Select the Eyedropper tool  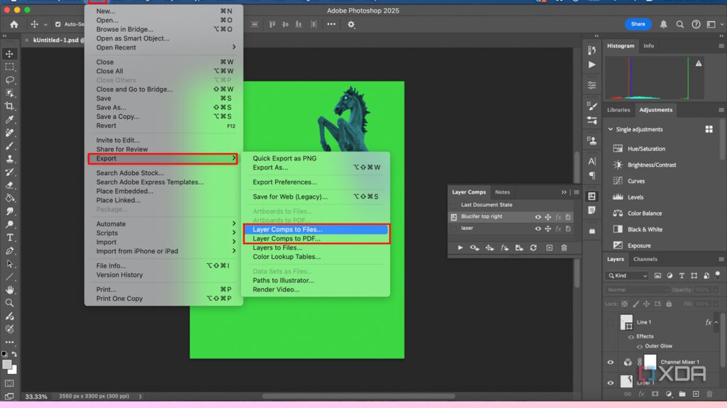10,120
